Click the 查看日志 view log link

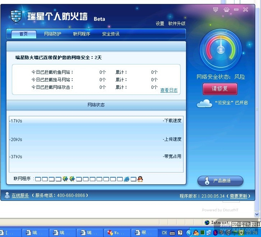point(169,90)
